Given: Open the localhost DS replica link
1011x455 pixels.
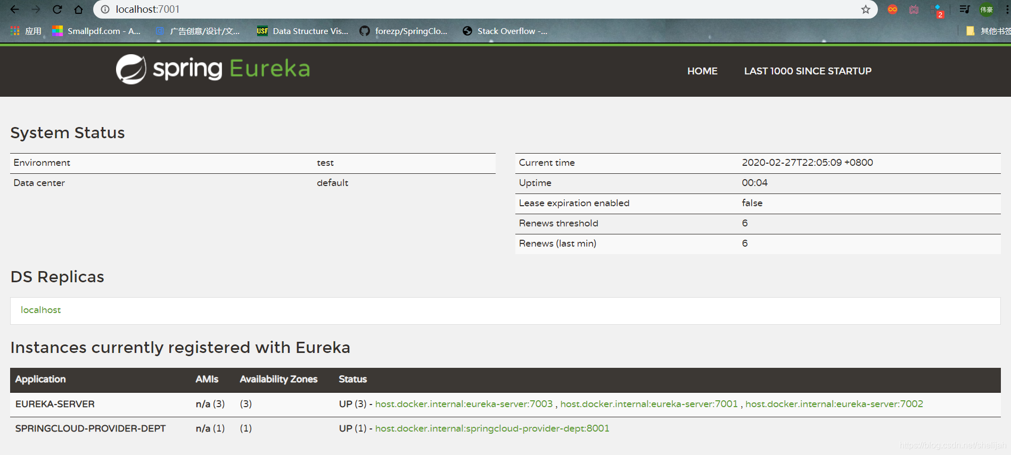Looking at the screenshot, I should click(x=40, y=310).
